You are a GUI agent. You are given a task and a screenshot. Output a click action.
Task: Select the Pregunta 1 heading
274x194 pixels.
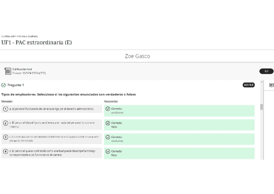click(16, 85)
